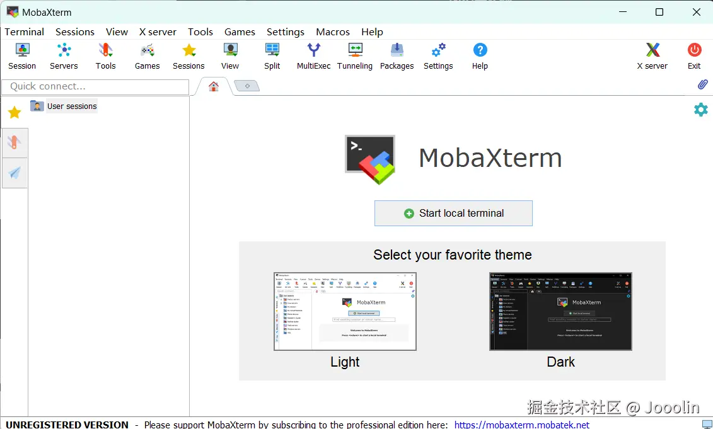This screenshot has width=713, height=429.
Task: Click the MobaXterm logo in the title bar
Action: tap(12, 12)
